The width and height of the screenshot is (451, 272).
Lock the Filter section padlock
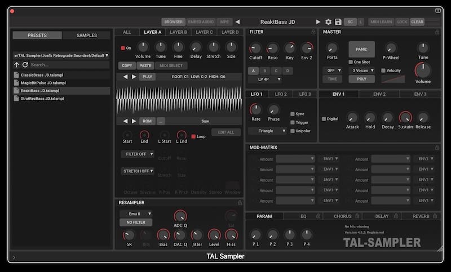coord(313,32)
